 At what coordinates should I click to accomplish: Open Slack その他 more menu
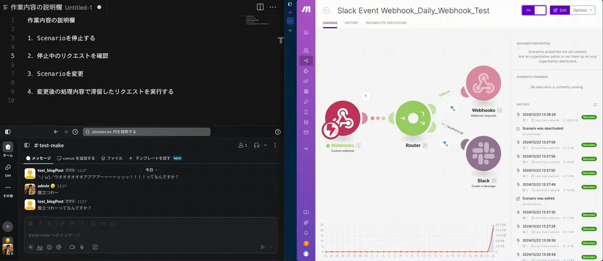(x=8, y=191)
